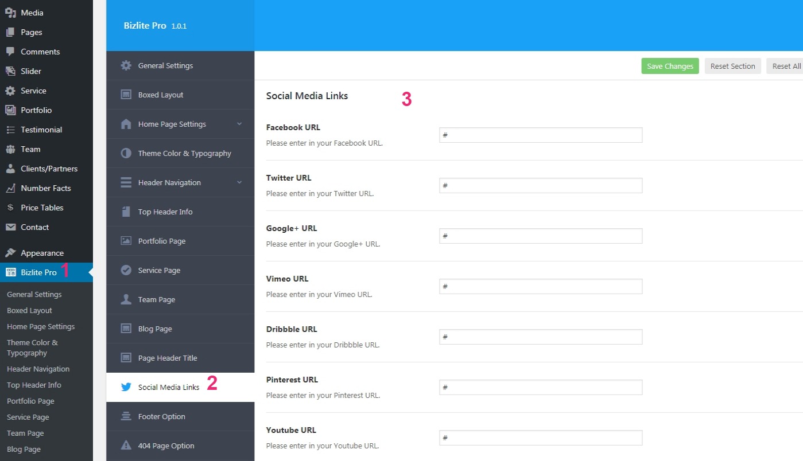803x461 pixels.
Task: Open Blog Page submenu link in sidebar
Action: pyautogui.click(x=24, y=449)
